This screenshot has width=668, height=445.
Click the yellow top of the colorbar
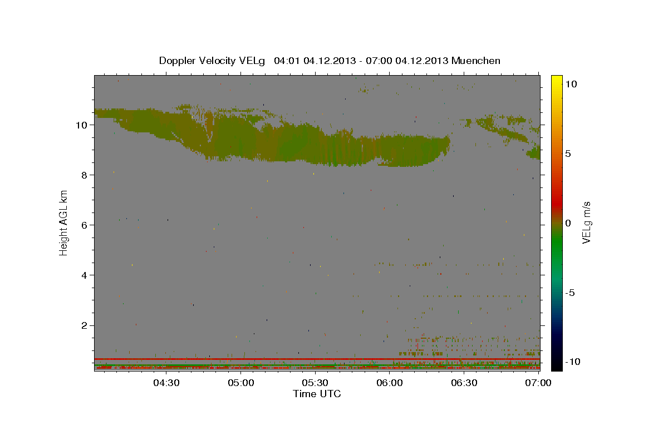[556, 81]
